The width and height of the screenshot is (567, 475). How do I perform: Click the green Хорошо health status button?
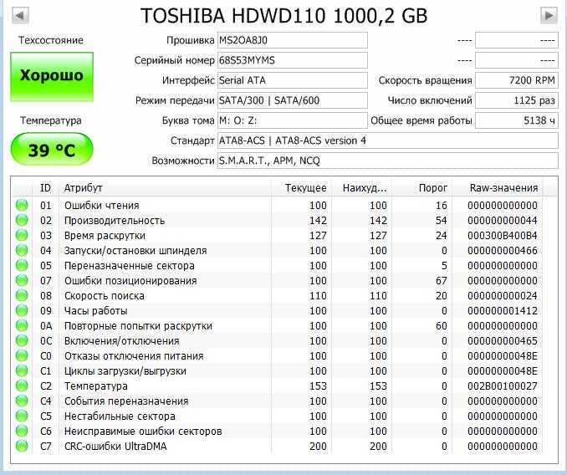pyautogui.click(x=52, y=76)
